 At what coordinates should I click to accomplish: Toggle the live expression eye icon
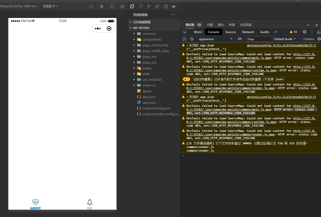click(240, 39)
